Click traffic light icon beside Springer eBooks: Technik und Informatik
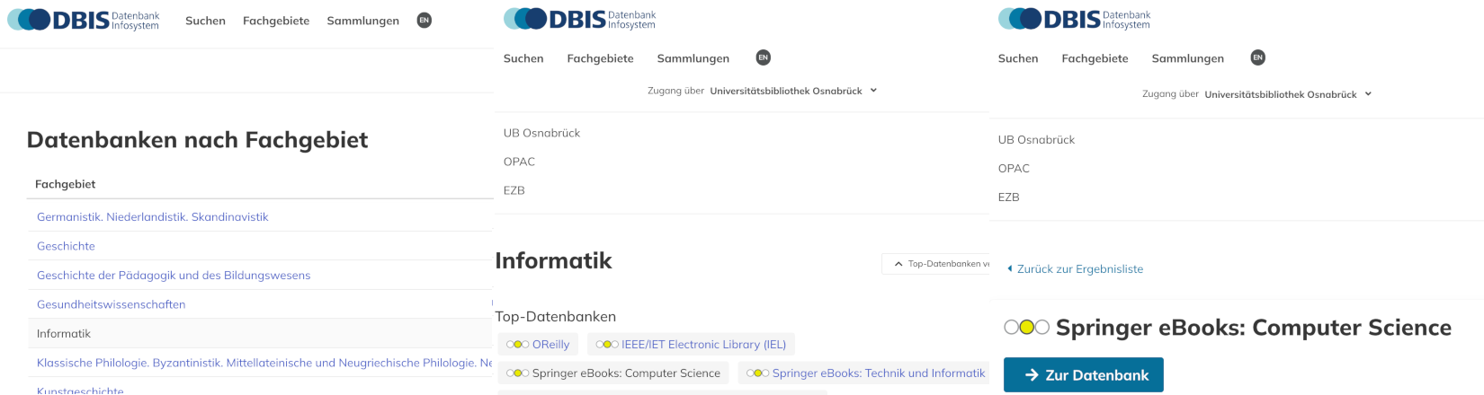The width and height of the screenshot is (1484, 395). coord(757,373)
